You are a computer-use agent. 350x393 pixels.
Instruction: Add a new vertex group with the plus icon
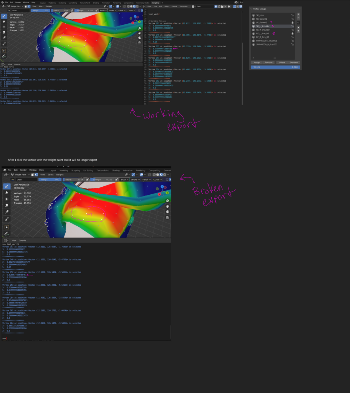[298, 15]
